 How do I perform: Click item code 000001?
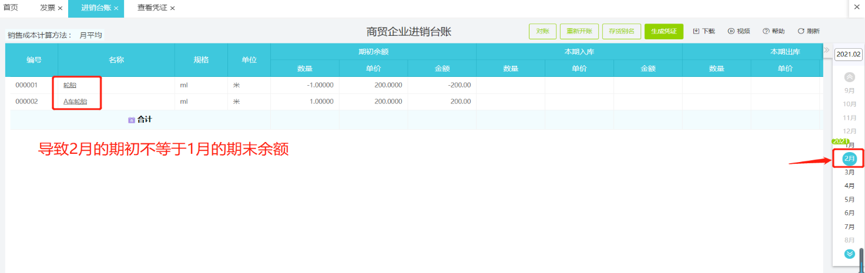tap(26, 85)
